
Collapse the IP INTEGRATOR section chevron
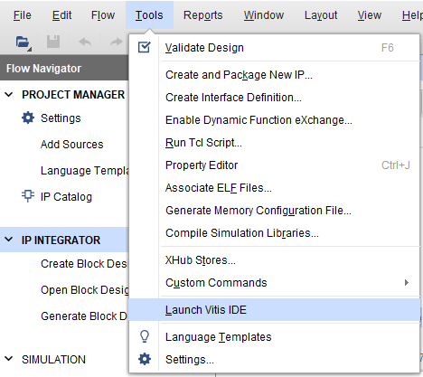(9, 240)
